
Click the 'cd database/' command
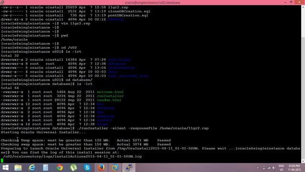(x=79, y=80)
